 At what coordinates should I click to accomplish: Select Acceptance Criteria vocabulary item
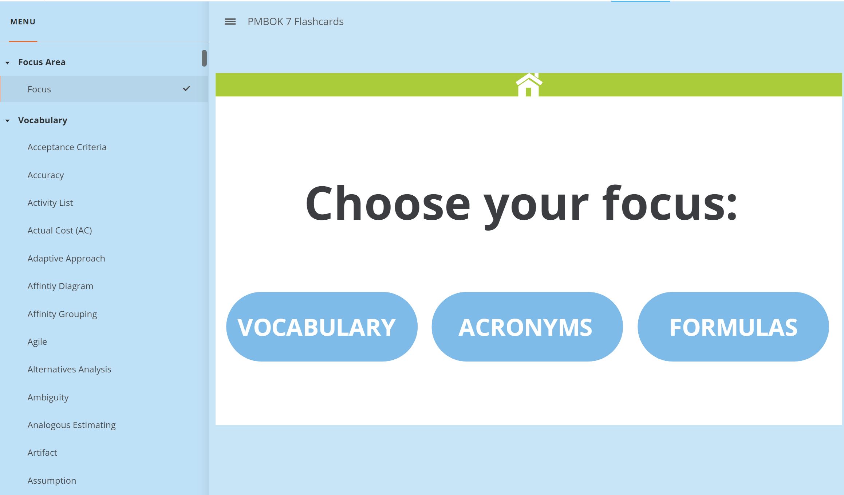point(67,147)
